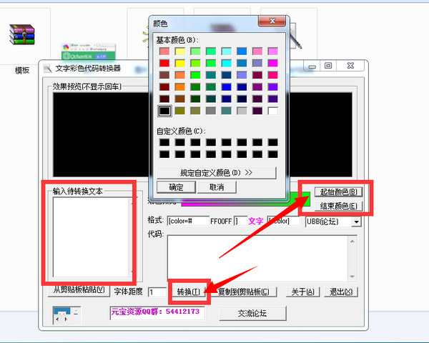The width and height of the screenshot is (429, 343).
Task: Click the 文字彩色代码转换器 title bar icon
Action: click(x=48, y=69)
